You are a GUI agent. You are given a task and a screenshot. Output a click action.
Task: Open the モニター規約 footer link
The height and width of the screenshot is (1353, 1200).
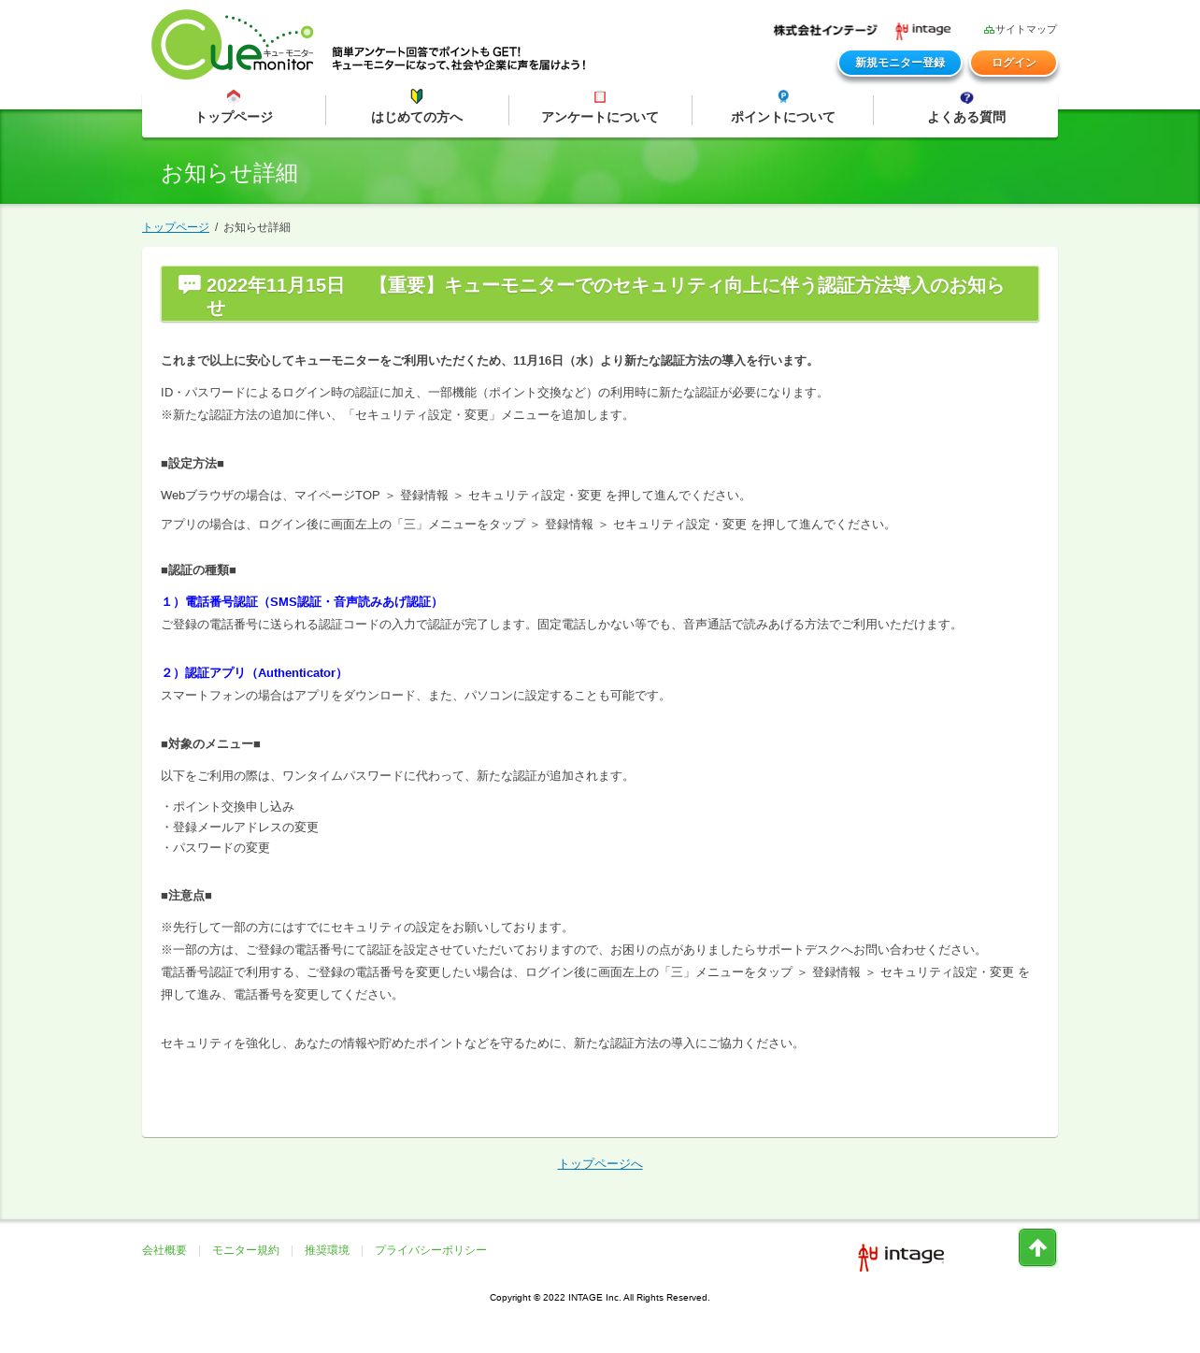(246, 1250)
